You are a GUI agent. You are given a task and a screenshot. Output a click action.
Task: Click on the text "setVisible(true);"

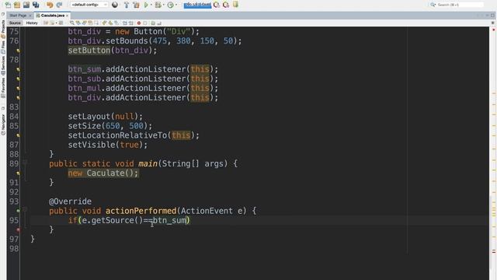pos(108,145)
